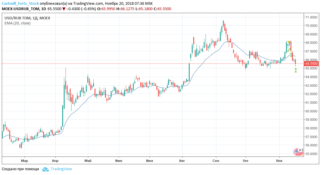Click the 60.0000 price scale label
The width and height of the screenshot is (321, 175).
312,111
